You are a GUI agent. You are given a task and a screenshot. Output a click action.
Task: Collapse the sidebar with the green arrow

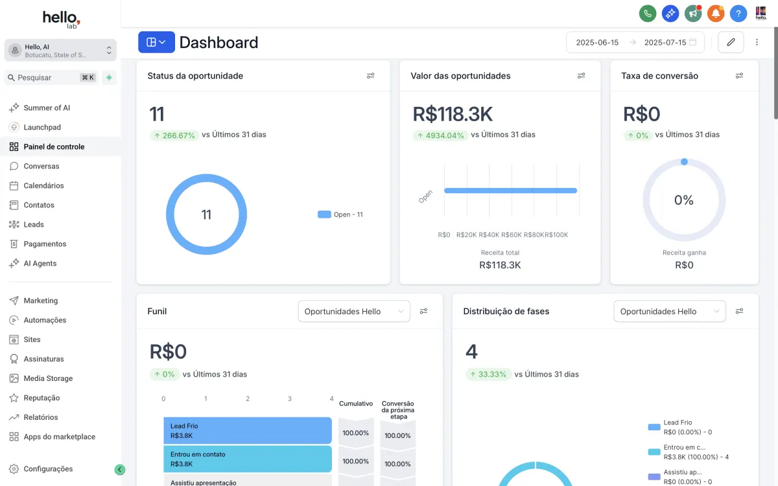(119, 470)
